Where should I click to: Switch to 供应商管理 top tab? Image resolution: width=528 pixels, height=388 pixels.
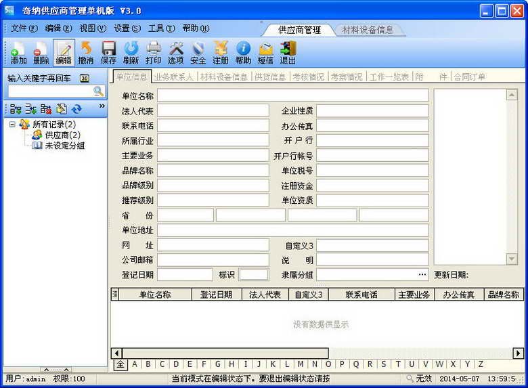pyautogui.click(x=299, y=30)
